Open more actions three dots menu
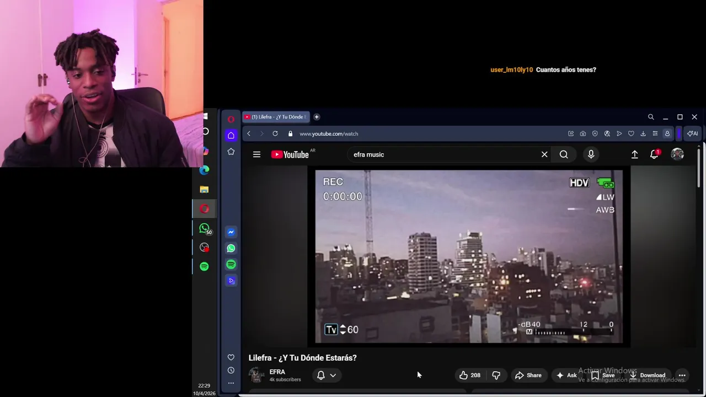The image size is (706, 397). pos(682,375)
